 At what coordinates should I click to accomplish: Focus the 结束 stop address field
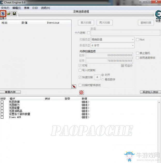point(109,61)
